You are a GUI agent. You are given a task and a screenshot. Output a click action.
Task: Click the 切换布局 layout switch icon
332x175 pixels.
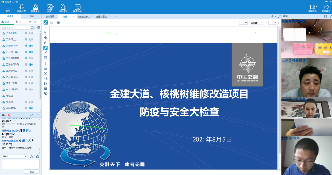[x=312, y=7]
